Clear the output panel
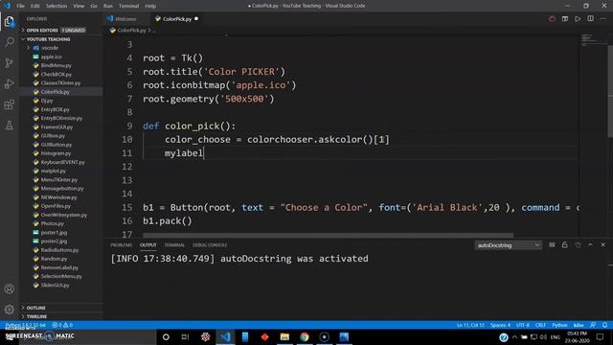The height and width of the screenshot is (345, 613). 552,245
